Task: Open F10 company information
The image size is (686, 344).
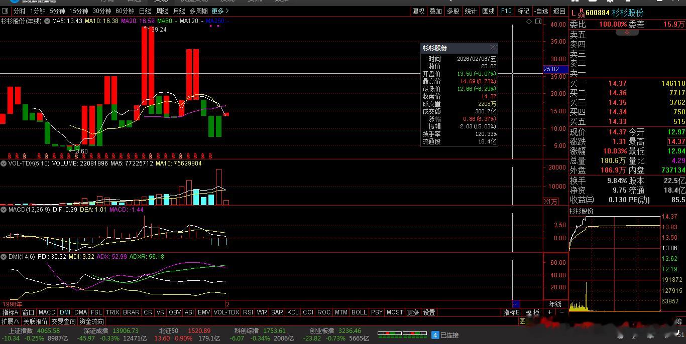Action: tap(506, 11)
